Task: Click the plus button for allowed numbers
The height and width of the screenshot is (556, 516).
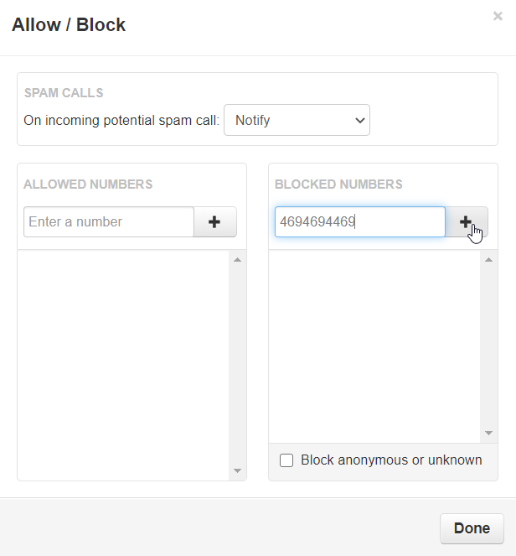Action: pos(215,222)
